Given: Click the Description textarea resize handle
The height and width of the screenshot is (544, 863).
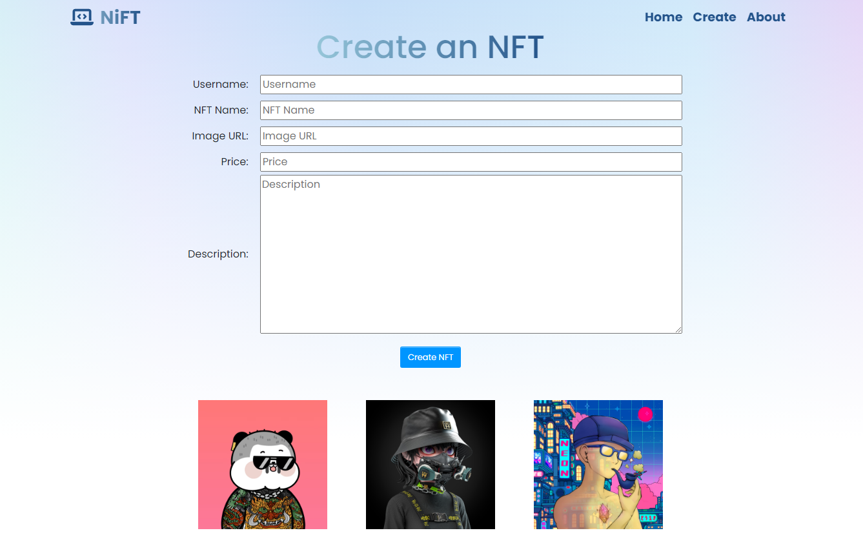Looking at the screenshot, I should point(679,330).
